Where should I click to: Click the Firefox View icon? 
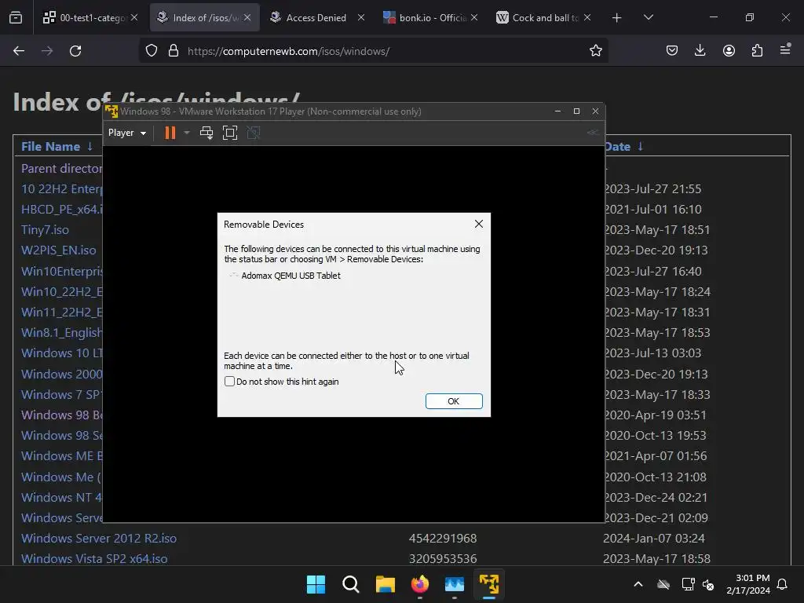[16, 17]
